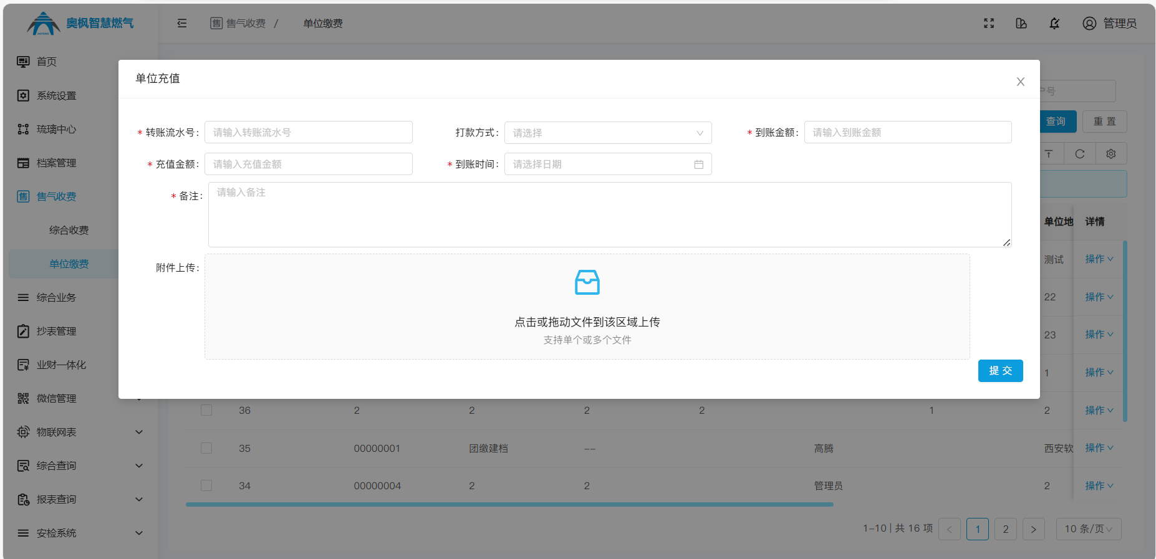Click the refresh icon in table toolbar

click(1080, 154)
